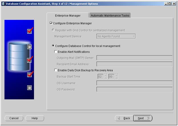Click the OS Username input field
Image resolution: width=178 pixels, height=126 pixels.
(134, 83)
